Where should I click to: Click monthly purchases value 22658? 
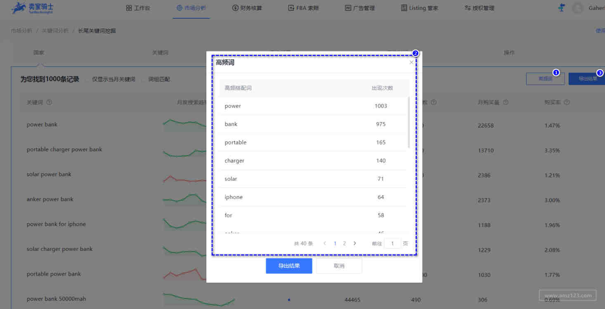[x=486, y=125]
